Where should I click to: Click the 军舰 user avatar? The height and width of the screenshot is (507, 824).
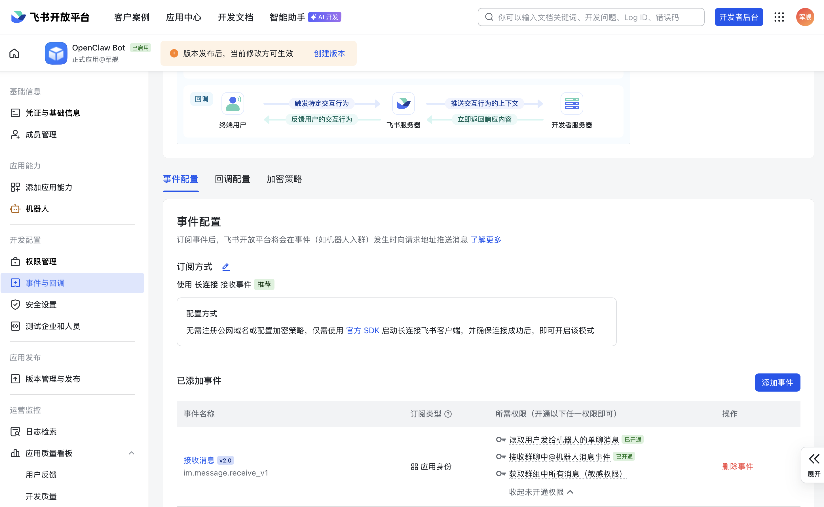(x=805, y=17)
